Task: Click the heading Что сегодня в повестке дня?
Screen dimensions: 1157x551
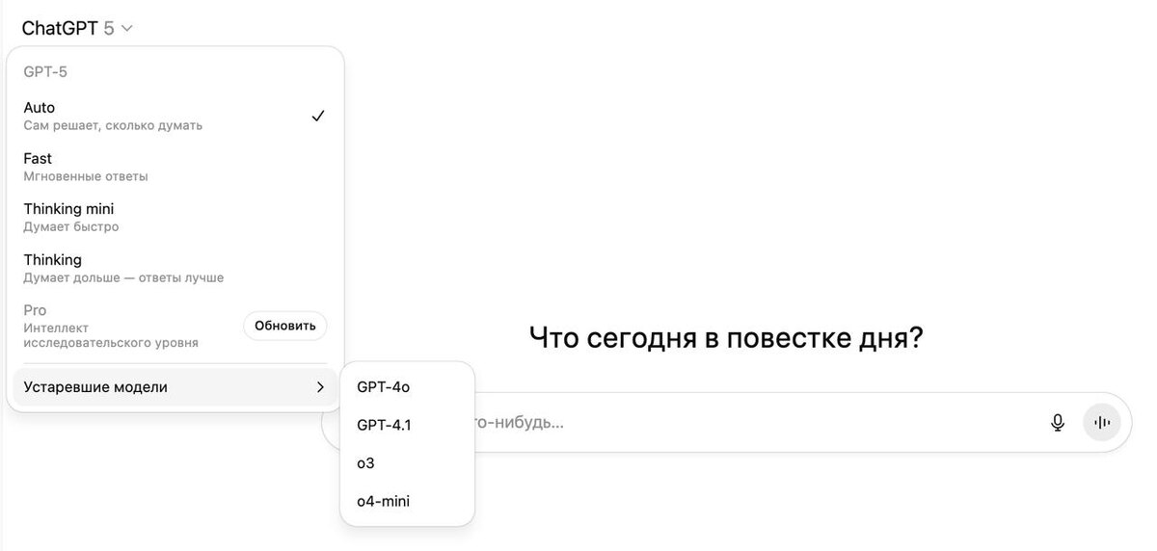Action: point(726,337)
